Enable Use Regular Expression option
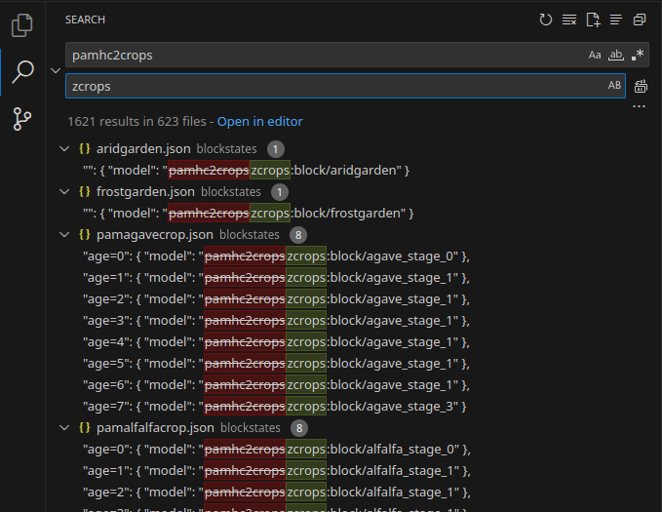The height and width of the screenshot is (512, 662). pos(638,55)
